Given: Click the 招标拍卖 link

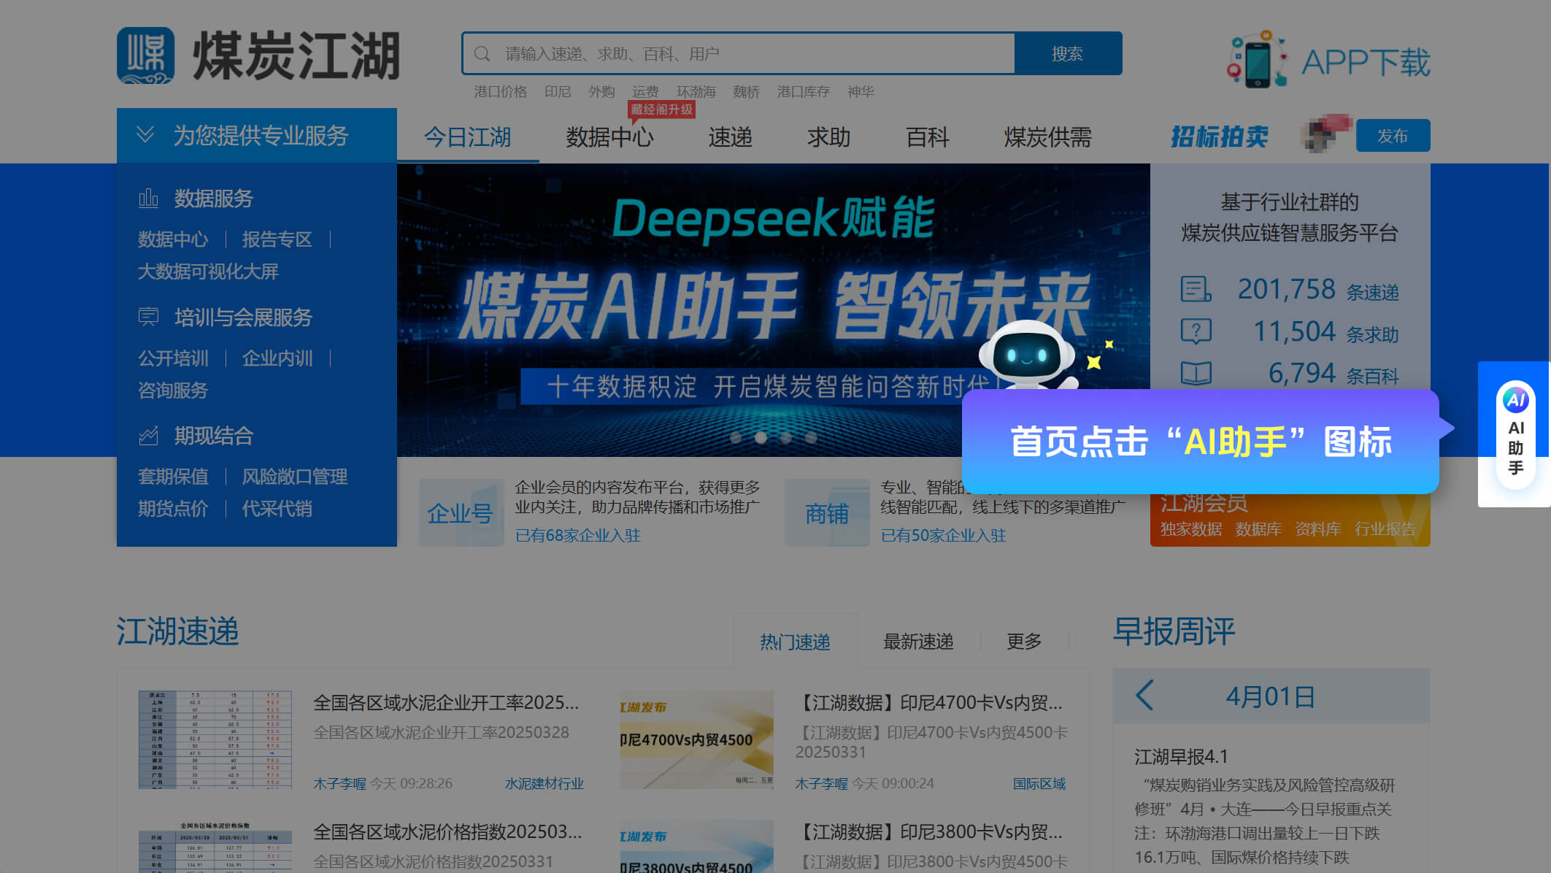Looking at the screenshot, I should (1219, 136).
